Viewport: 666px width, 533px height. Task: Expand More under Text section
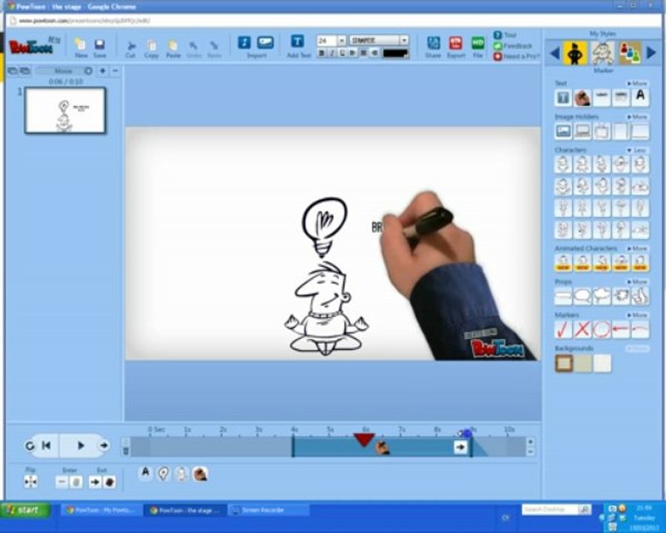pyautogui.click(x=637, y=84)
